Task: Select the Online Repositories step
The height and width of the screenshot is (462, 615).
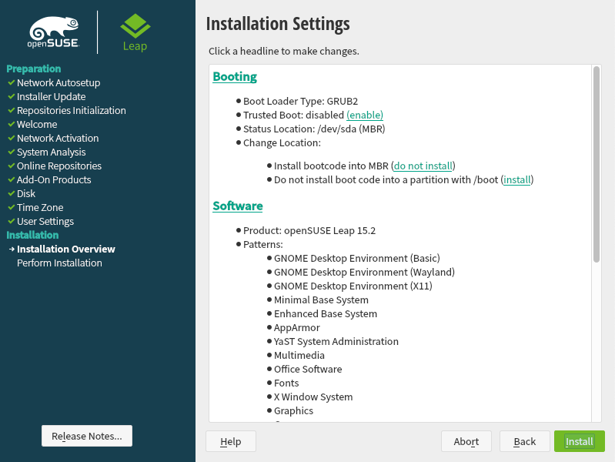Action: tap(59, 166)
